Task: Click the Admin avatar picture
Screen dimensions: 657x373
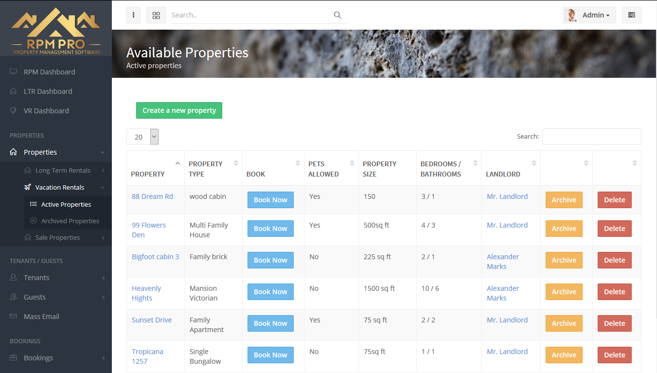Action: coord(571,15)
